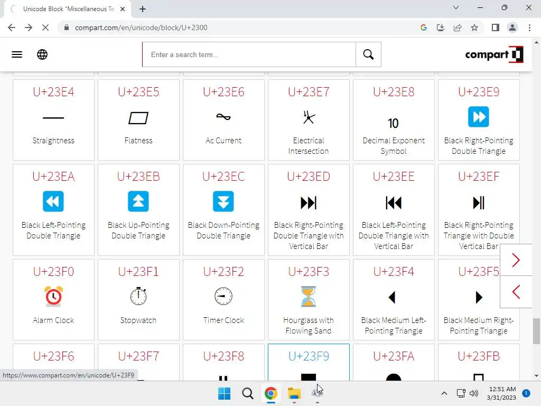Click the Timer Clock glyph
Image resolution: width=541 pixels, height=406 pixels.
tap(223, 296)
